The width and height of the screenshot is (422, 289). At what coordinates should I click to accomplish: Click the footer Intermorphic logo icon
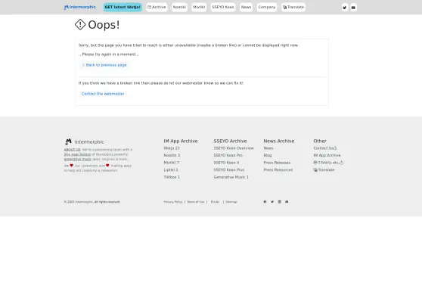pyautogui.click(x=68, y=141)
